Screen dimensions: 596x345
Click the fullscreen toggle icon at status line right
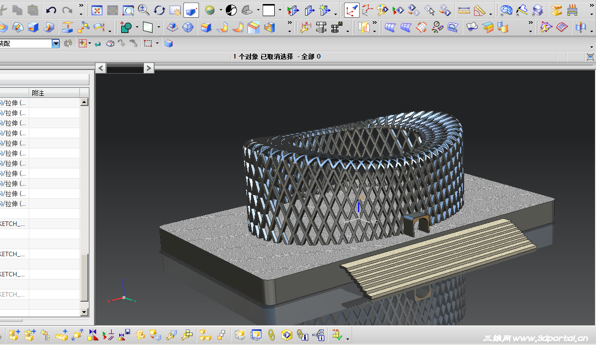click(x=590, y=57)
